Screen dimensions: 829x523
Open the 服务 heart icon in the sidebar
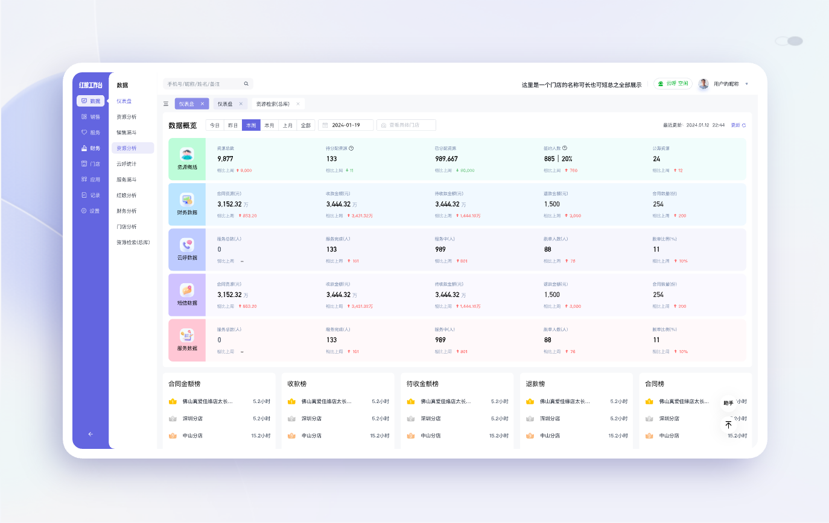click(84, 132)
